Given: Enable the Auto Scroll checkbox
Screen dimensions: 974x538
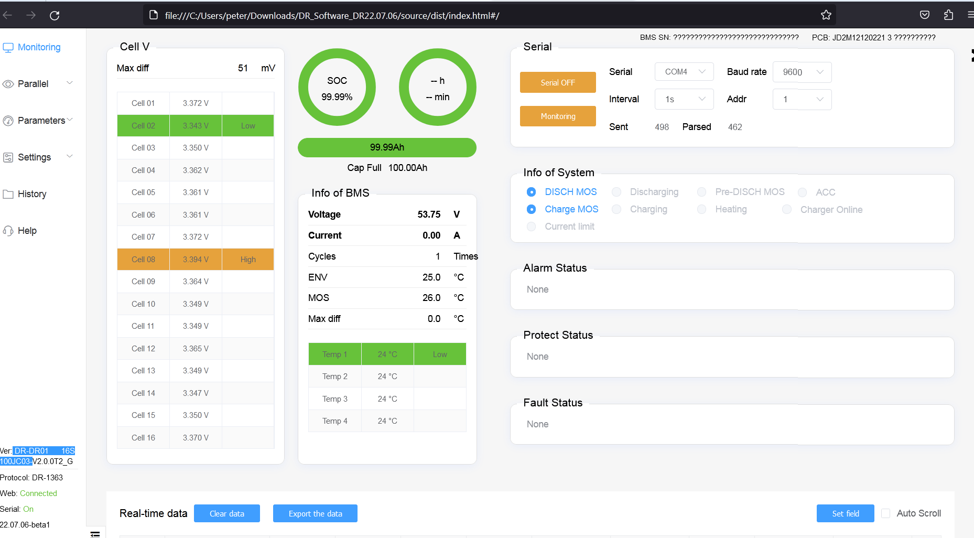Looking at the screenshot, I should [x=885, y=513].
